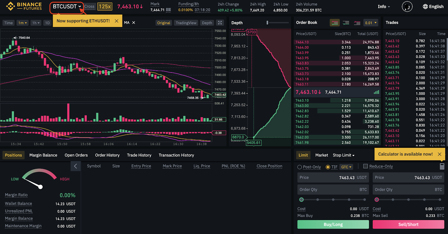
Task: Click the Margin Ratio label link
Action: coord(16,195)
